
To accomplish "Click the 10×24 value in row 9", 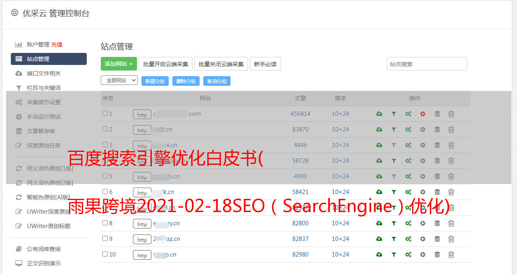I will [341, 239].
